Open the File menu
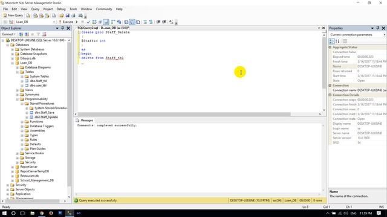 5,9
